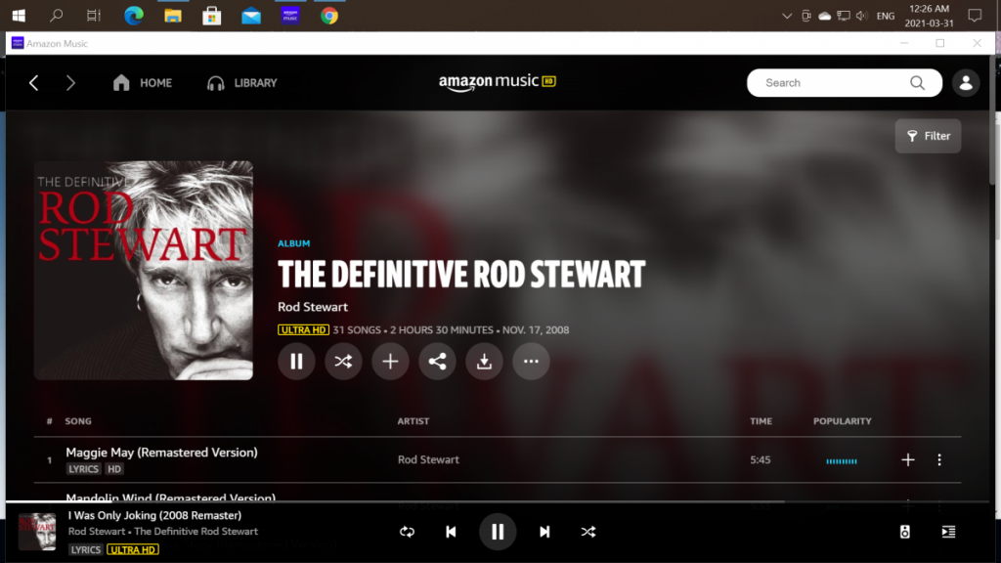Image resolution: width=1001 pixels, height=563 pixels.
Task: Pause the album with the round pause button
Action: (296, 362)
